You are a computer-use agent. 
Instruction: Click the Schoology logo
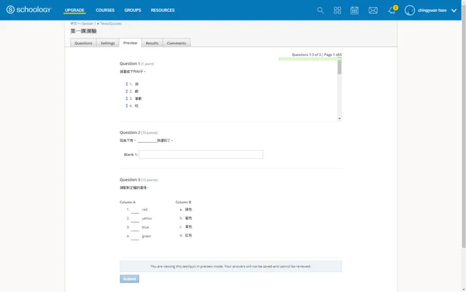click(29, 10)
